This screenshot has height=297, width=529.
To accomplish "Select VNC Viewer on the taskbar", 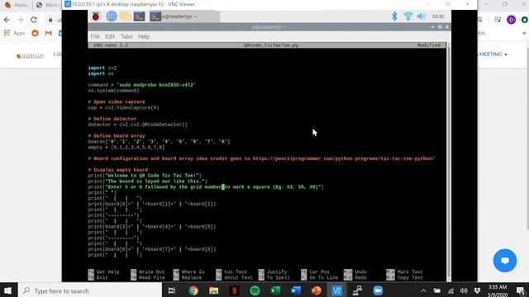I will pyautogui.click(x=336, y=290).
